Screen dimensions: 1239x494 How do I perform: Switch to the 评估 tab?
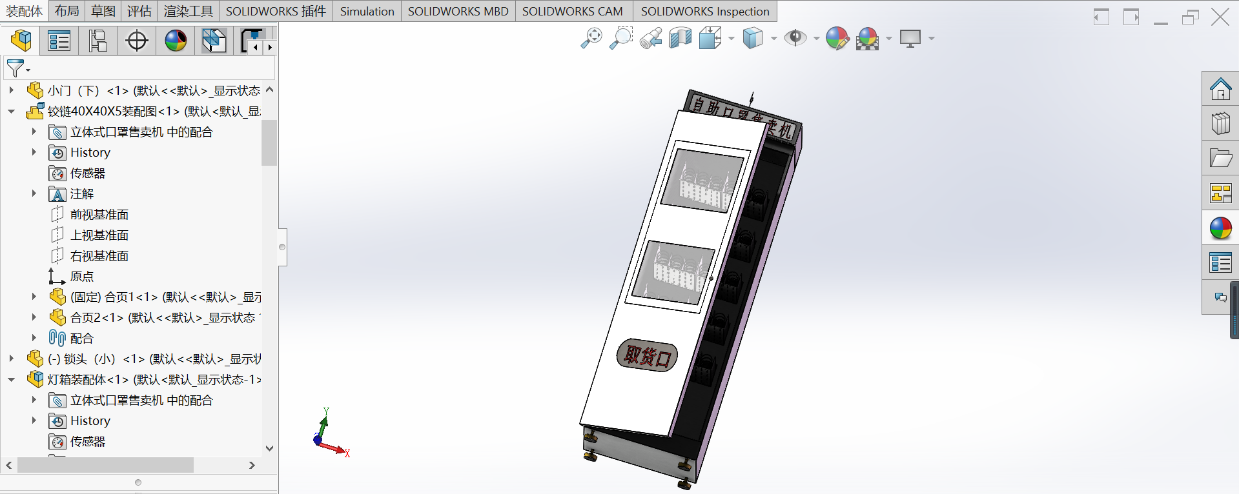pos(139,11)
